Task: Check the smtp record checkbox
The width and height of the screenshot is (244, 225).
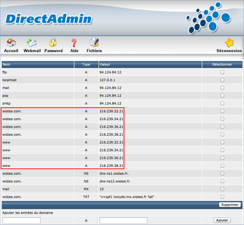Action: pyautogui.click(x=222, y=103)
